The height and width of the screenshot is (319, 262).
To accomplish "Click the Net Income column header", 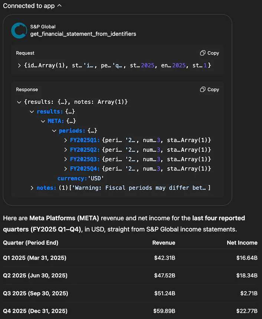I will 242,243.
